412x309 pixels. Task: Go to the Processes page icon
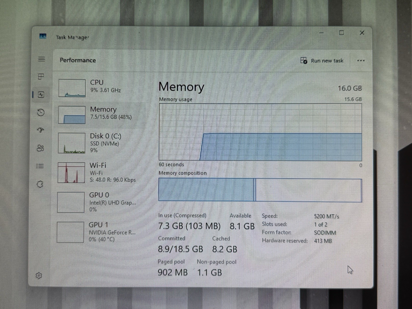coord(41,76)
